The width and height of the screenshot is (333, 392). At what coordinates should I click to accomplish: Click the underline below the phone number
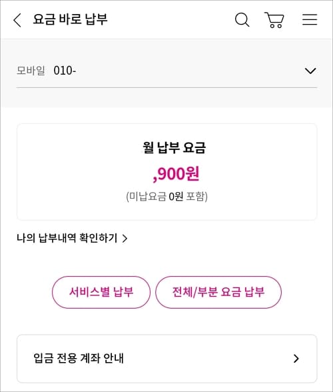pos(167,87)
